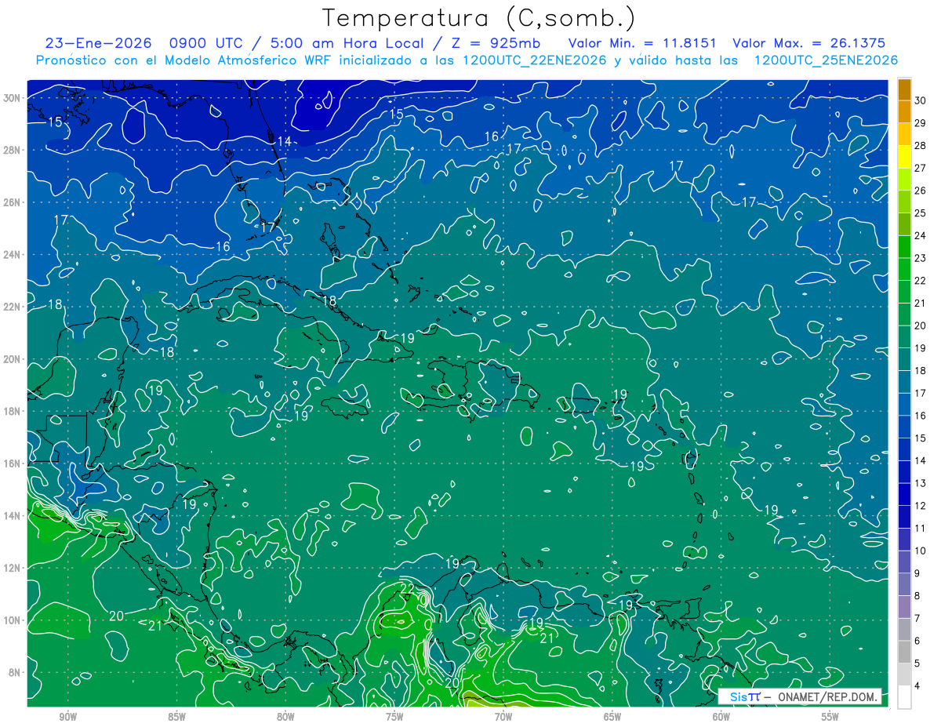Screen dimensions: 941x727
Task: Click the "24N" latitude axis label
Action: (13, 255)
